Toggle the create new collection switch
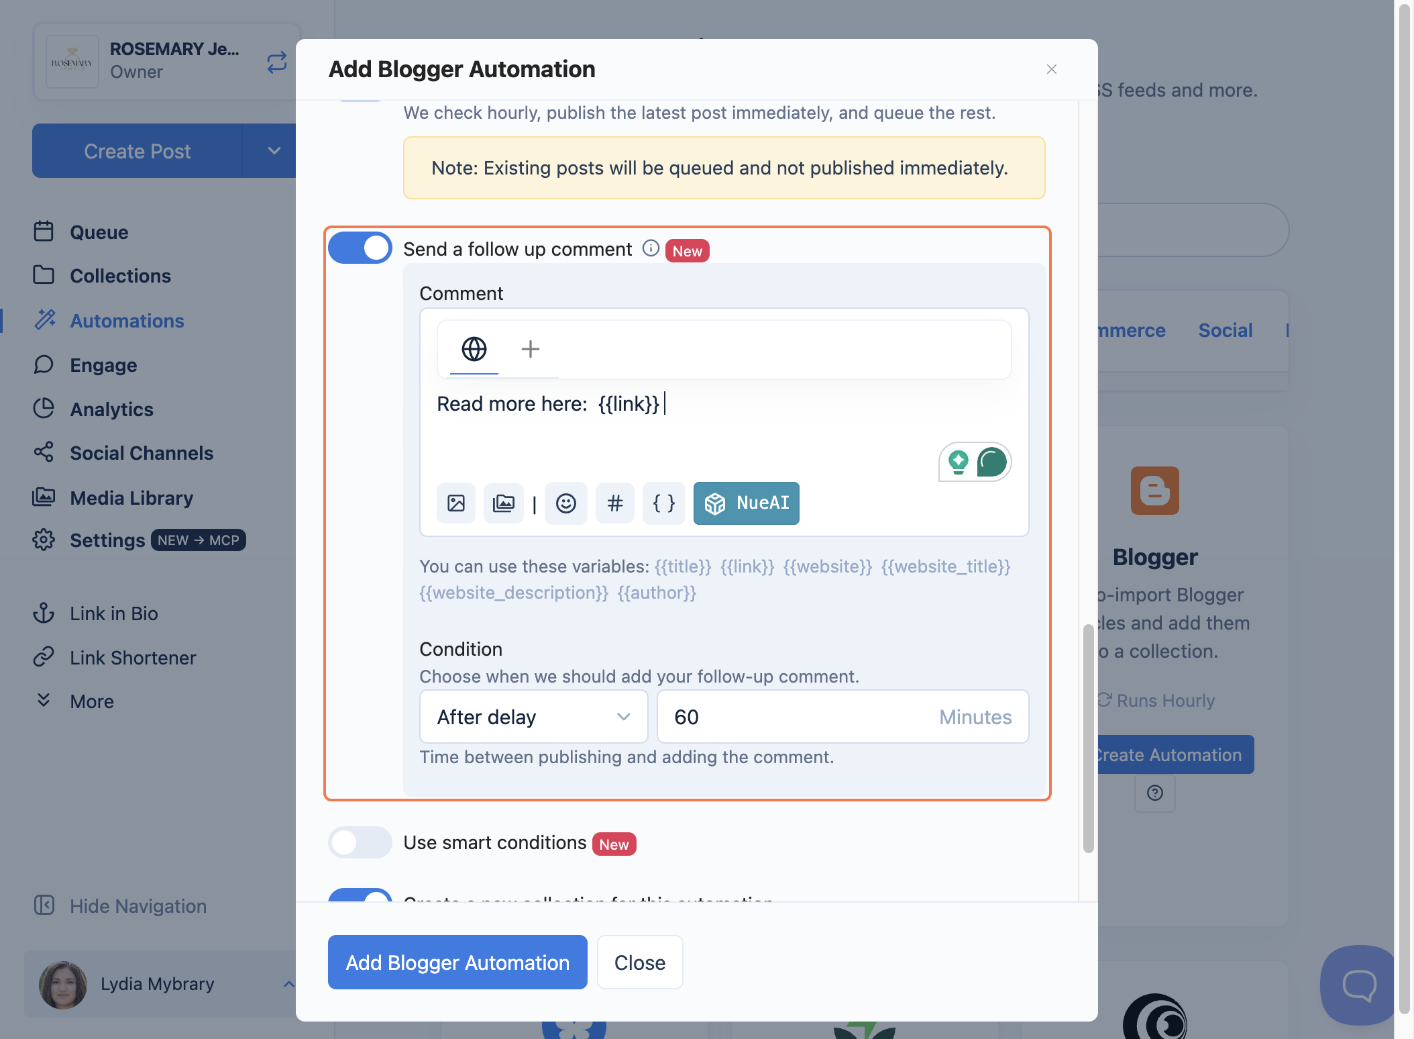The height and width of the screenshot is (1039, 1414). [x=360, y=895]
